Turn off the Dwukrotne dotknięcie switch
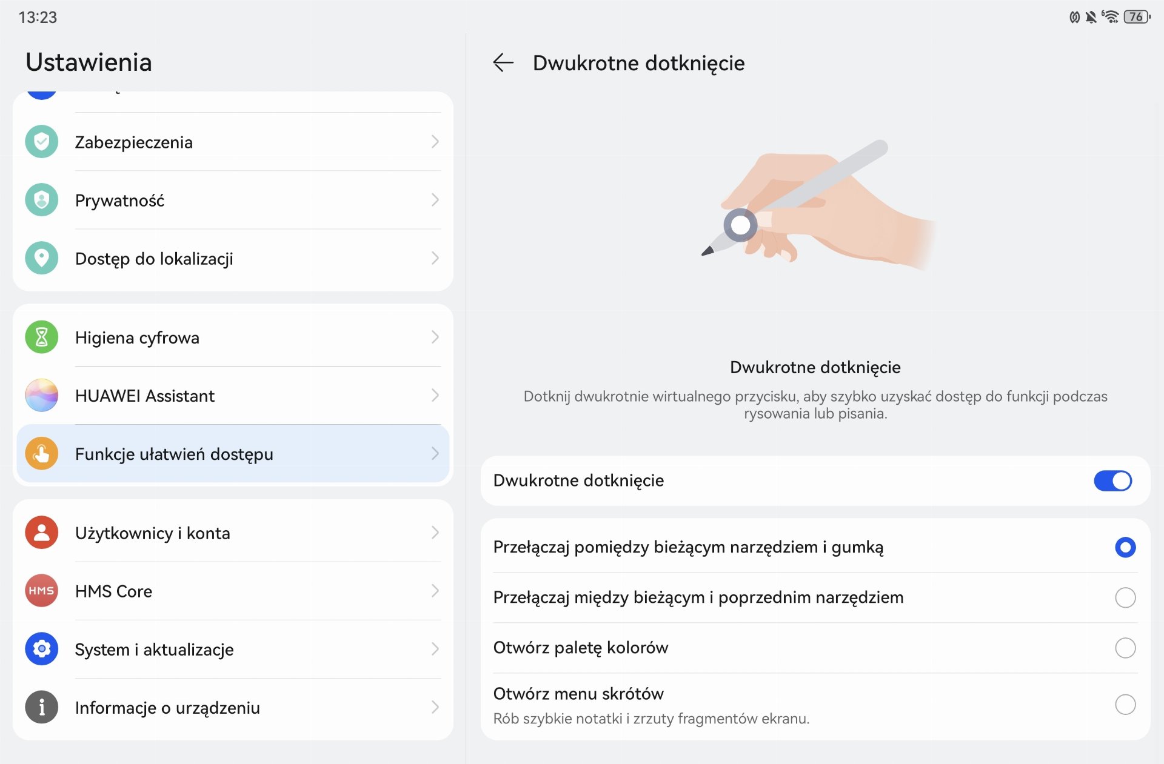 tap(1112, 480)
